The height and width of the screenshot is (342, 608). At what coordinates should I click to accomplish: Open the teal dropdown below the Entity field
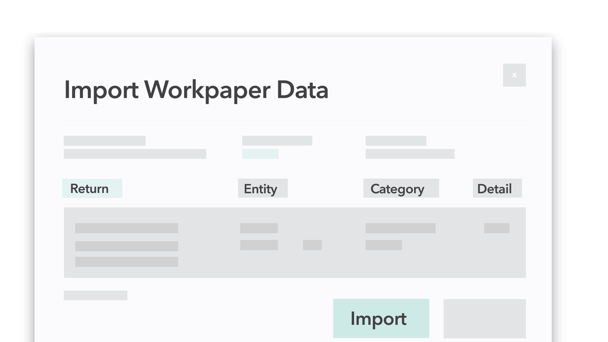coord(260,154)
